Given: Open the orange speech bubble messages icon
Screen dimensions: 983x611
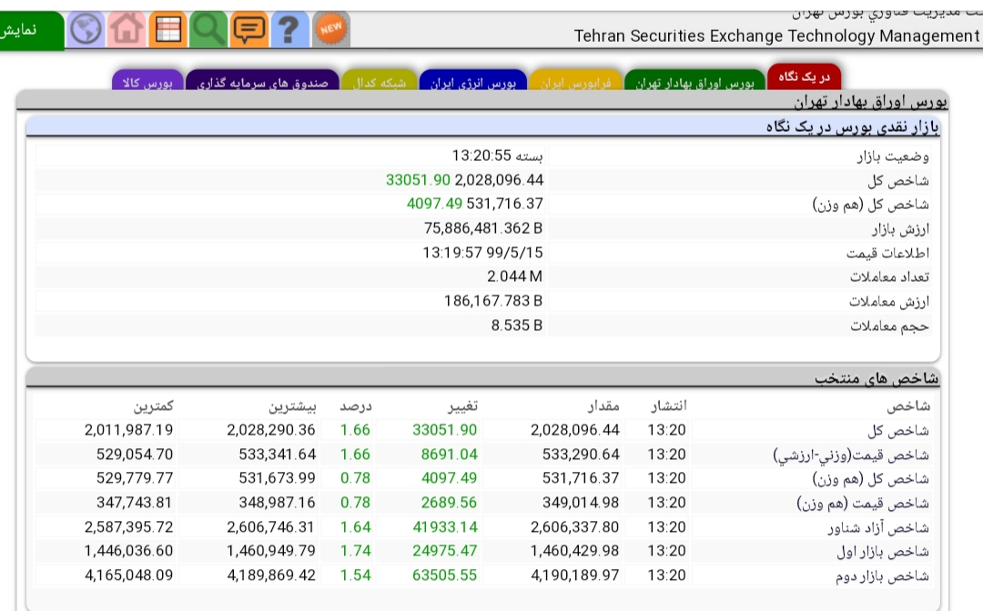Looking at the screenshot, I should (248, 30).
